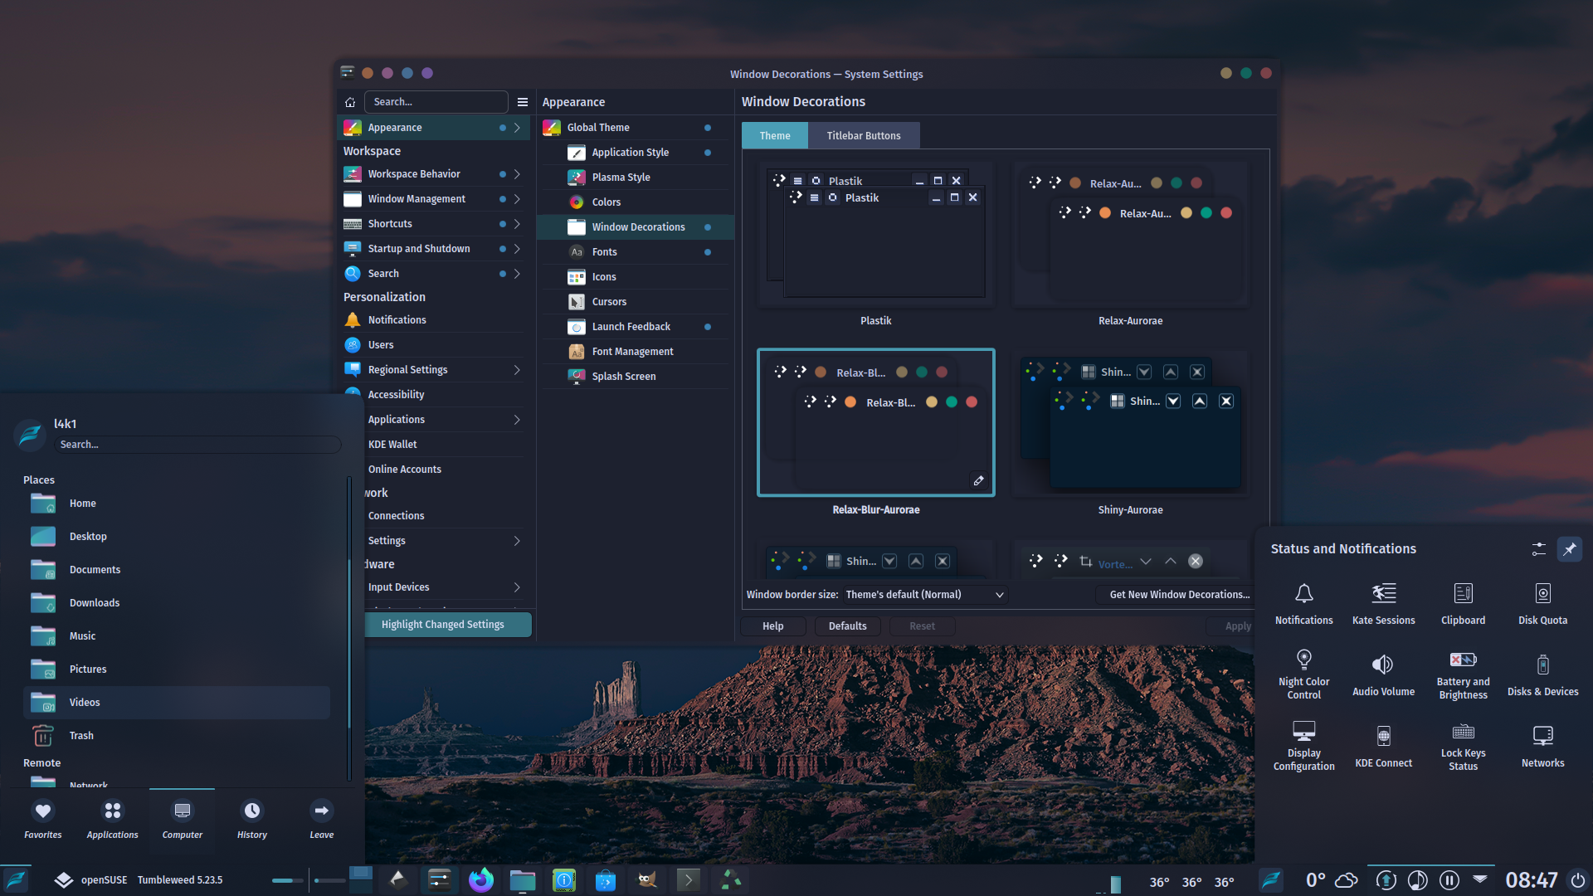Open the Notifications applet in Status and Notifications
The width and height of the screenshot is (1593, 896).
point(1303,603)
